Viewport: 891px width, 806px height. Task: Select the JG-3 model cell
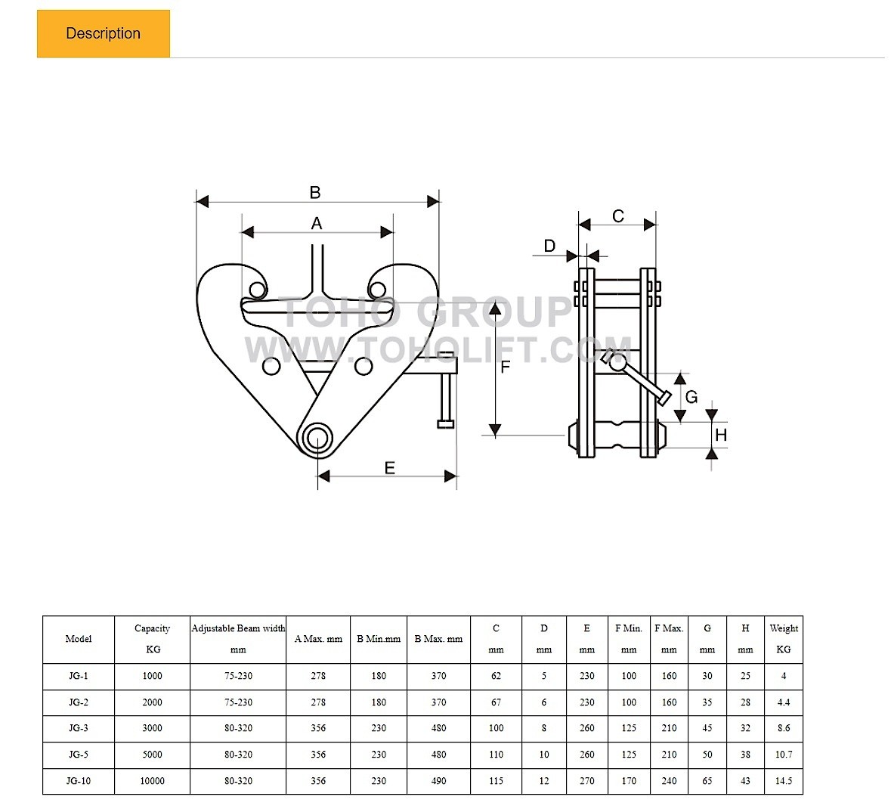pos(79,728)
